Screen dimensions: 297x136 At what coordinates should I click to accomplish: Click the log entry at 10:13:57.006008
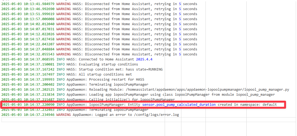coord(99,19)
